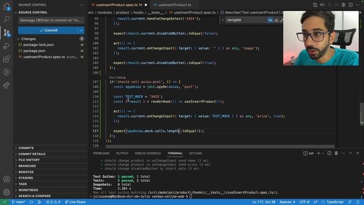The width and height of the screenshot is (364, 205).
Task: Select the TERMINAL panel tab
Action: click(175, 153)
